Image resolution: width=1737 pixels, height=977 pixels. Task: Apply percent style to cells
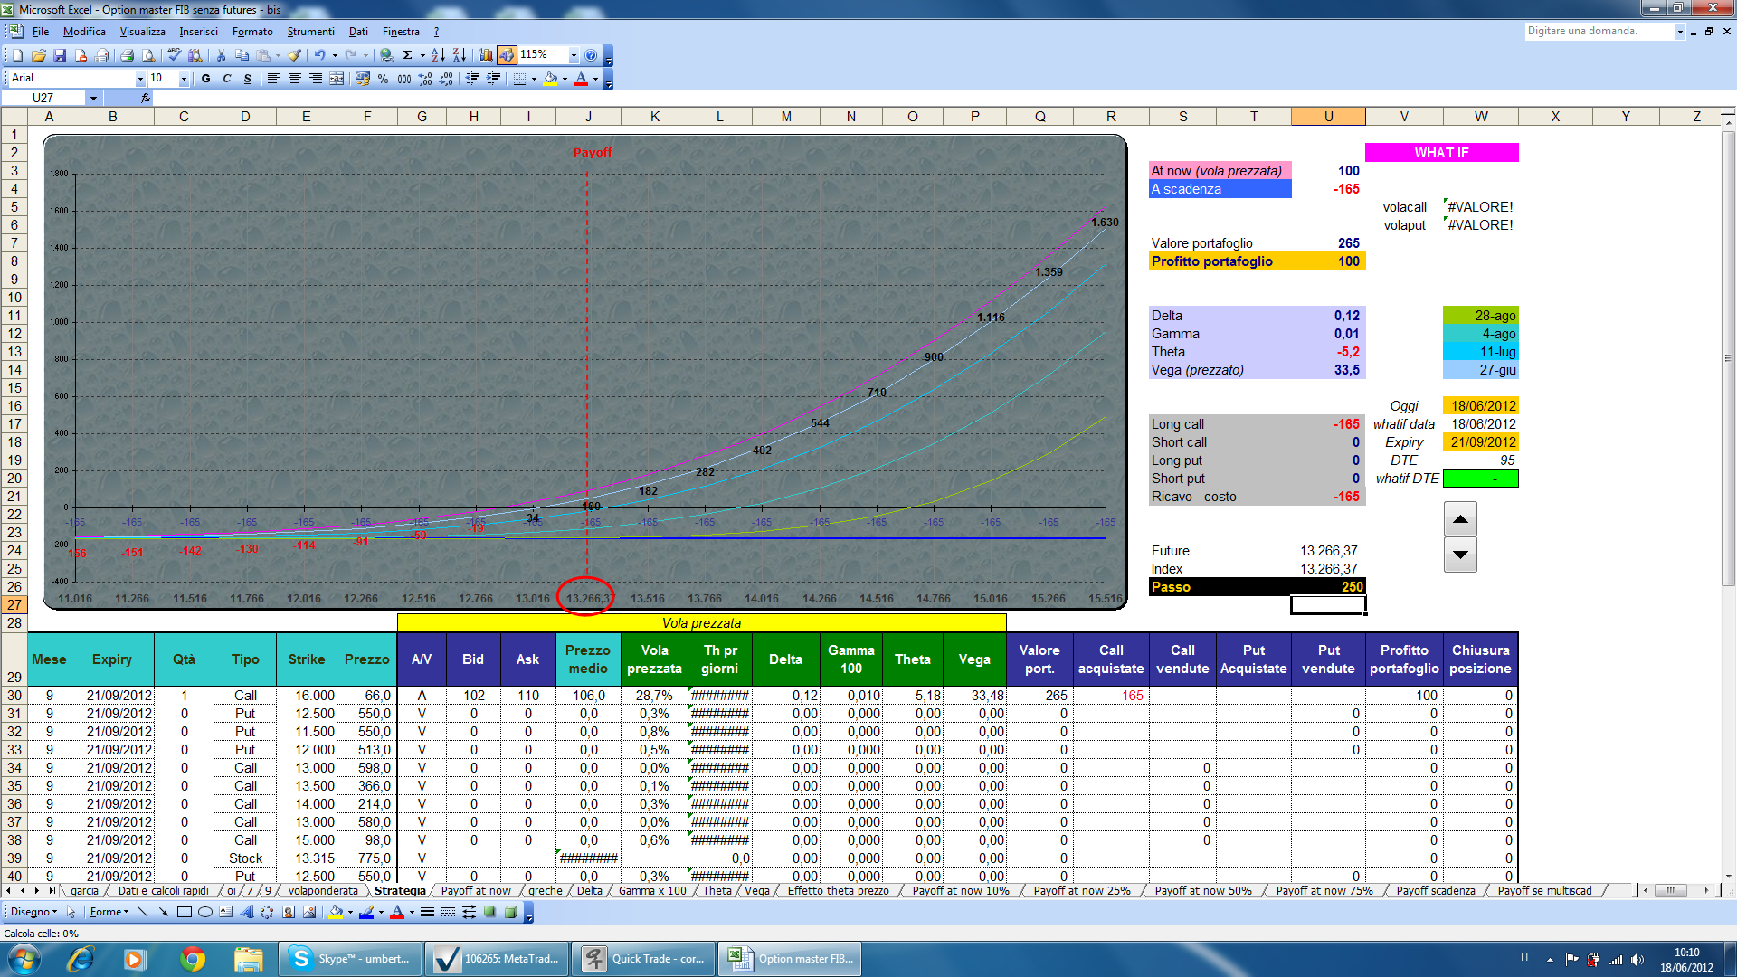click(384, 79)
